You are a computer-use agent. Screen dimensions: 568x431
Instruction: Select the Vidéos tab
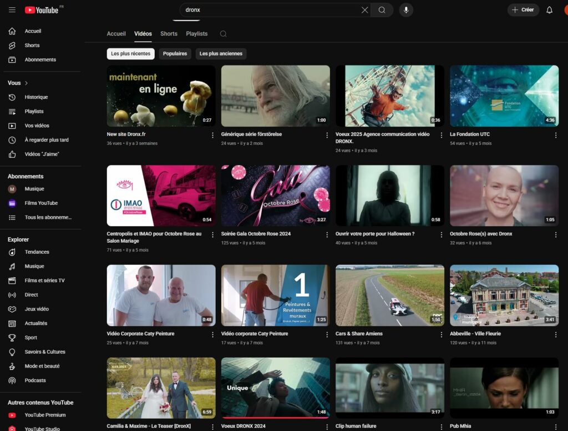pos(143,34)
